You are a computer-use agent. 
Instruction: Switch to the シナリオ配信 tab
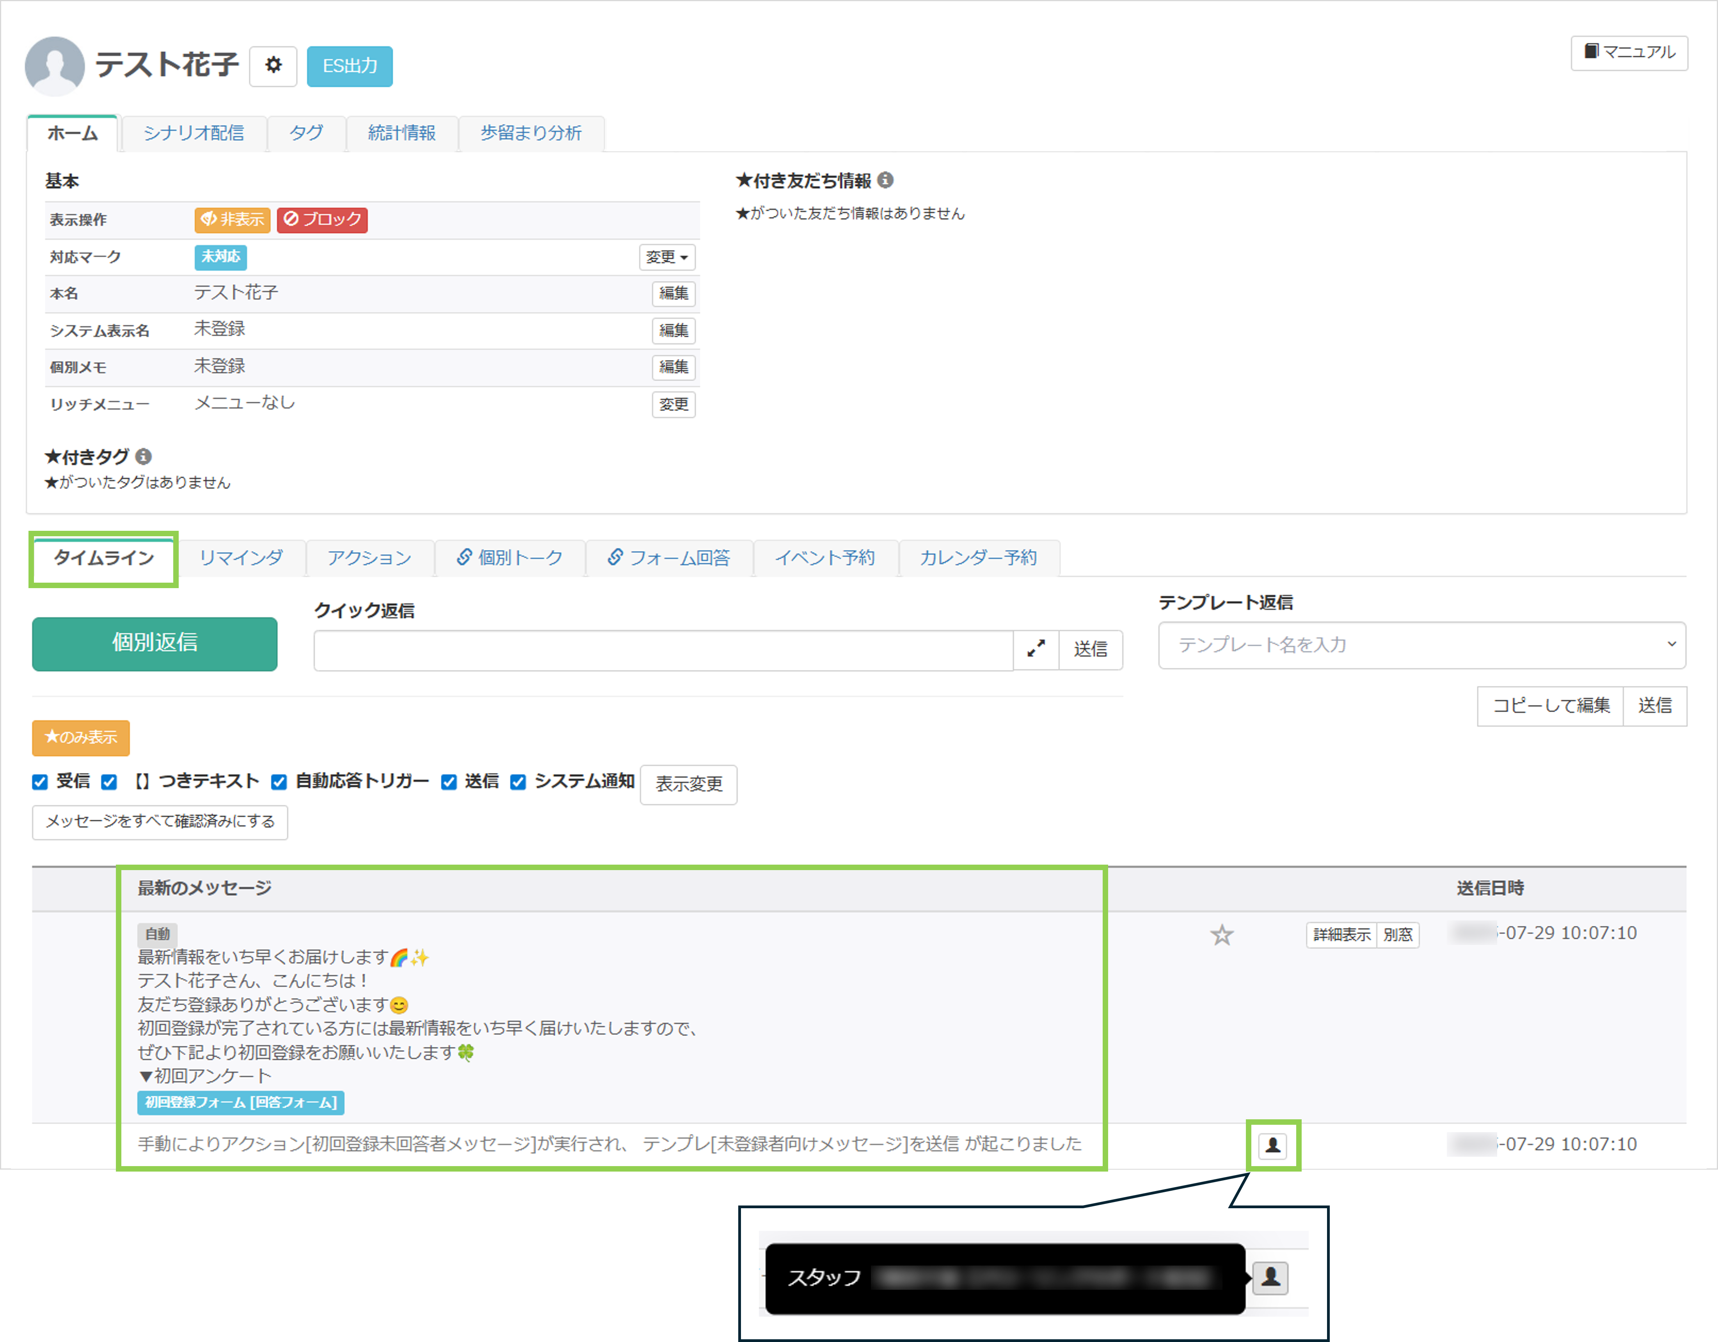pyautogui.click(x=194, y=133)
